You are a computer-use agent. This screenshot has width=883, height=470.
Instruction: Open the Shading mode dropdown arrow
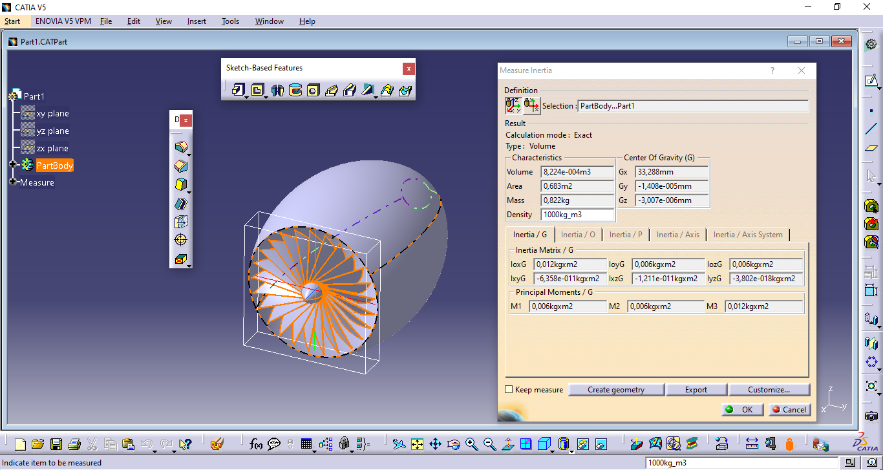572,451
